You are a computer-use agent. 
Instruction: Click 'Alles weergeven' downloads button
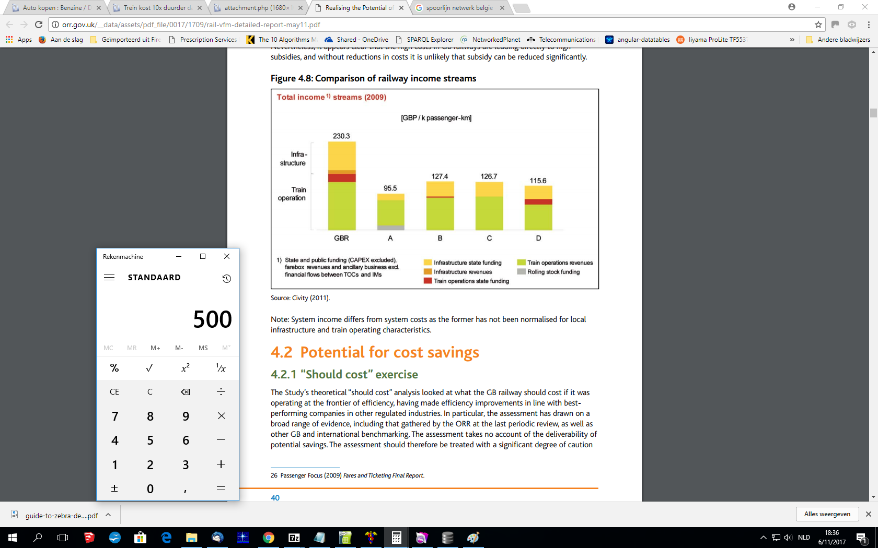[827, 514]
